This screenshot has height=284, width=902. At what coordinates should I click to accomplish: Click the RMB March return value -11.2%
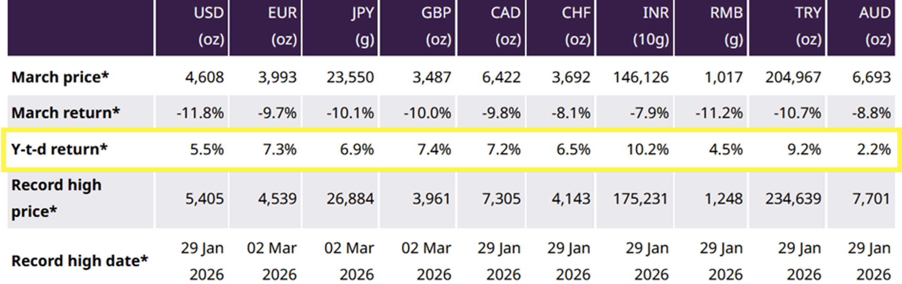click(x=719, y=113)
